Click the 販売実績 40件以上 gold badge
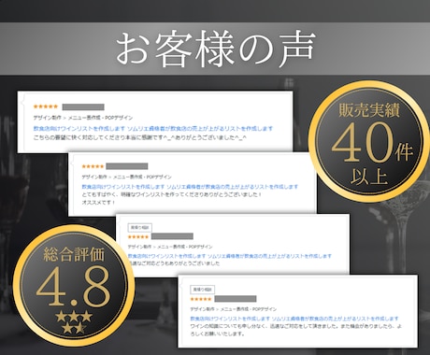Viewport: 430px width, 355px height. pos(369,142)
